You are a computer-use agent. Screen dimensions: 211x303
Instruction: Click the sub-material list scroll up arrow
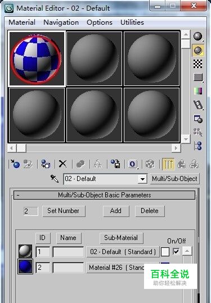(x=187, y=251)
